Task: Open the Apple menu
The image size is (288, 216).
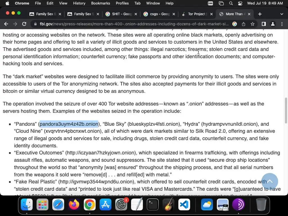Action: (7, 3)
